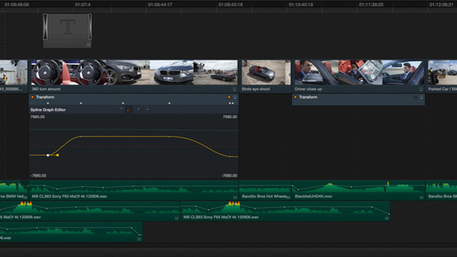Click timecode 01:11:38:20 on timeline ruler
This screenshot has width=457, height=257.
pos(371,5)
